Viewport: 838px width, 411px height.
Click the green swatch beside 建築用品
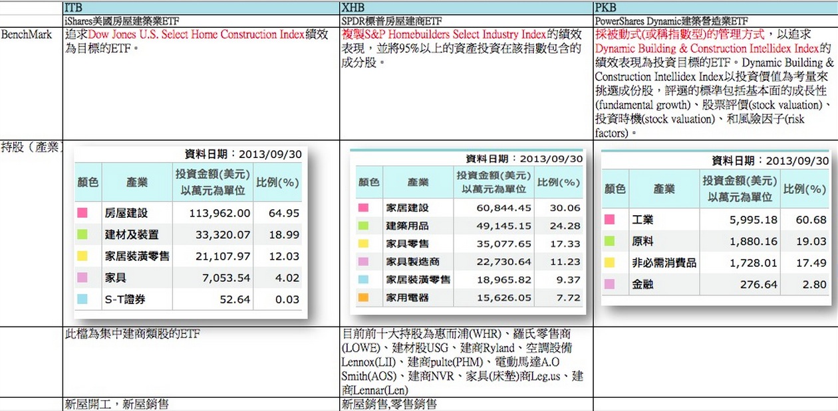[x=363, y=226]
